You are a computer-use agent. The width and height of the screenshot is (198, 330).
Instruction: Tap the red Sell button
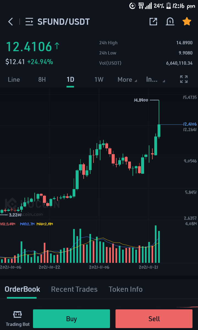(x=154, y=319)
